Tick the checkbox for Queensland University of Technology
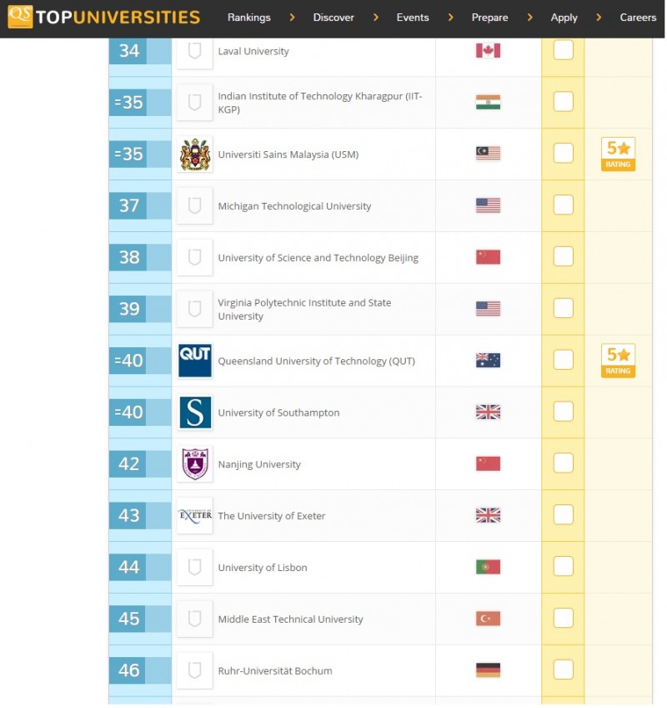The image size is (667, 708). click(564, 360)
